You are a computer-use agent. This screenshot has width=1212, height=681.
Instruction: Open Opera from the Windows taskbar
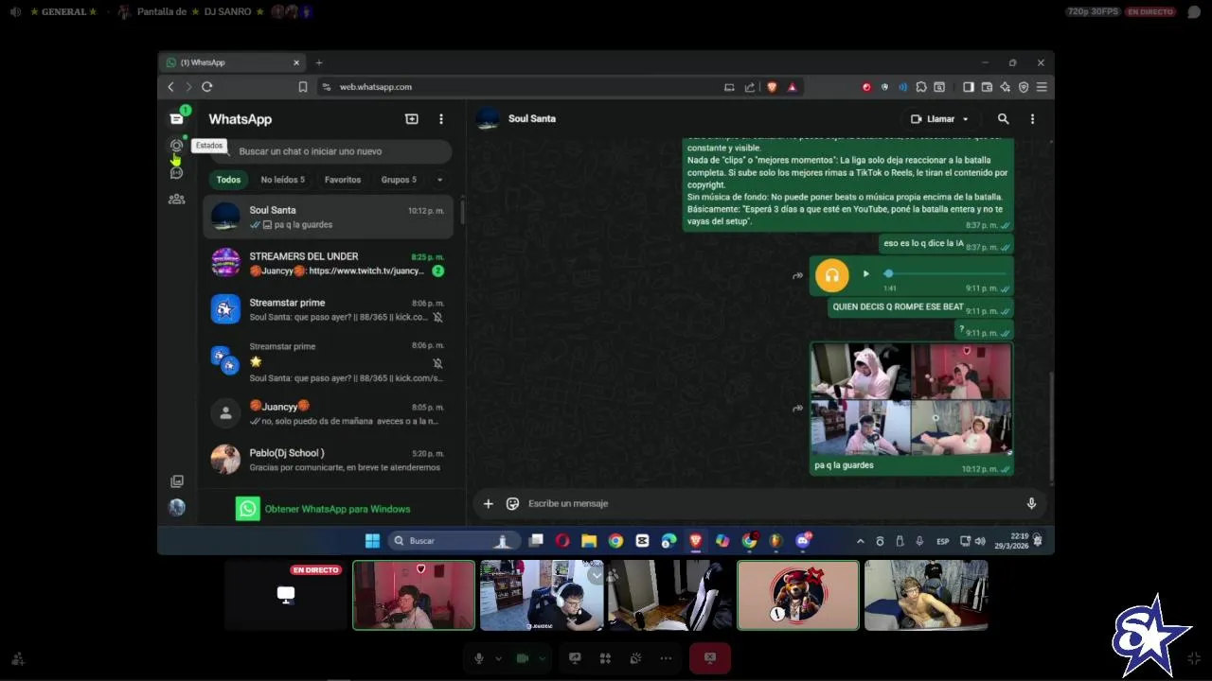(x=562, y=541)
